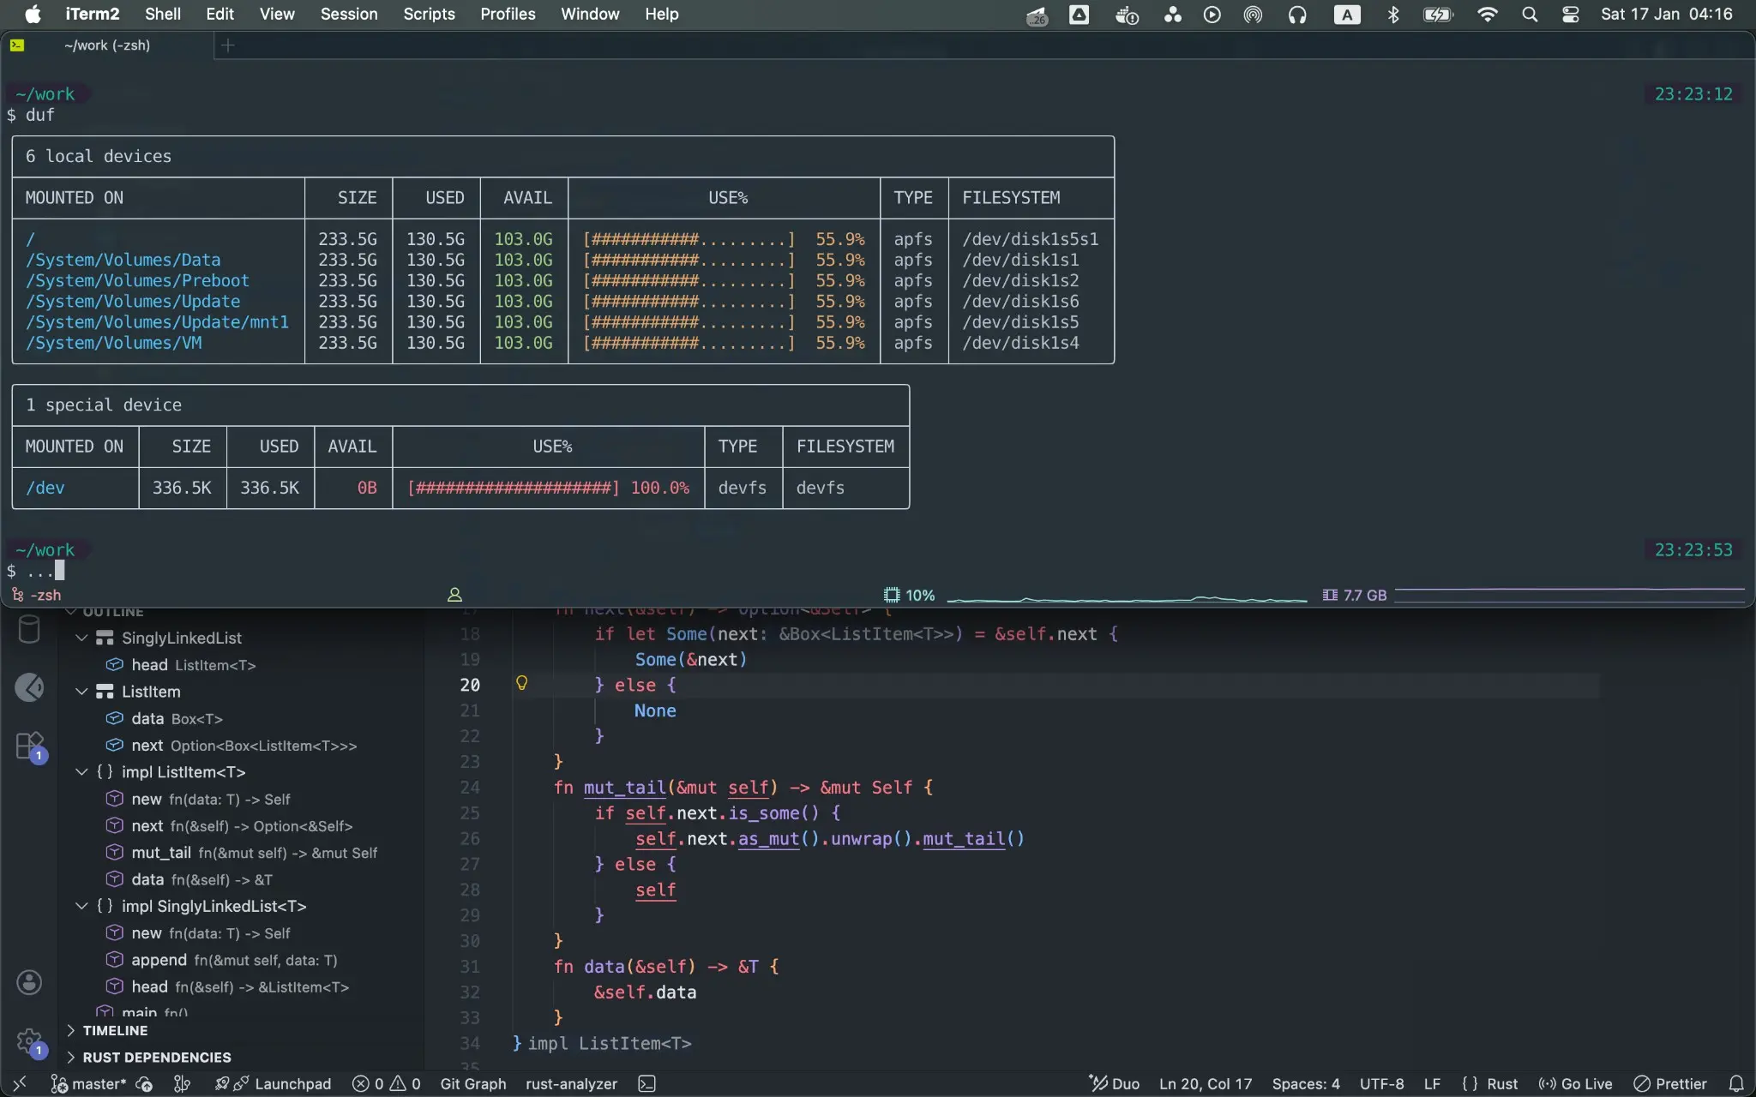
Task: Click the publish to cloud status bar icon
Action: 144,1083
